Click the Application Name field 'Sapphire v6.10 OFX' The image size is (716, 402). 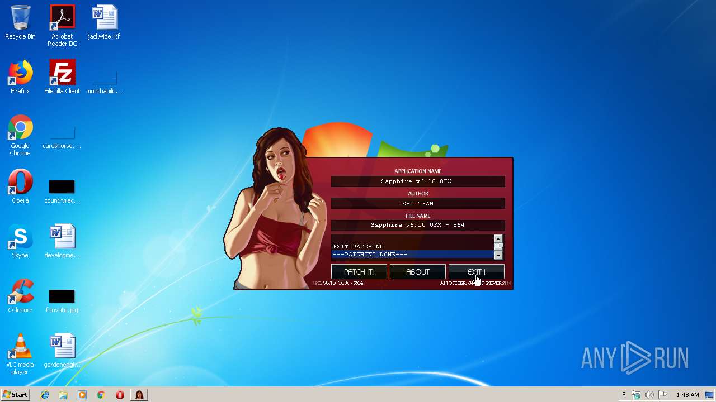[x=418, y=181]
